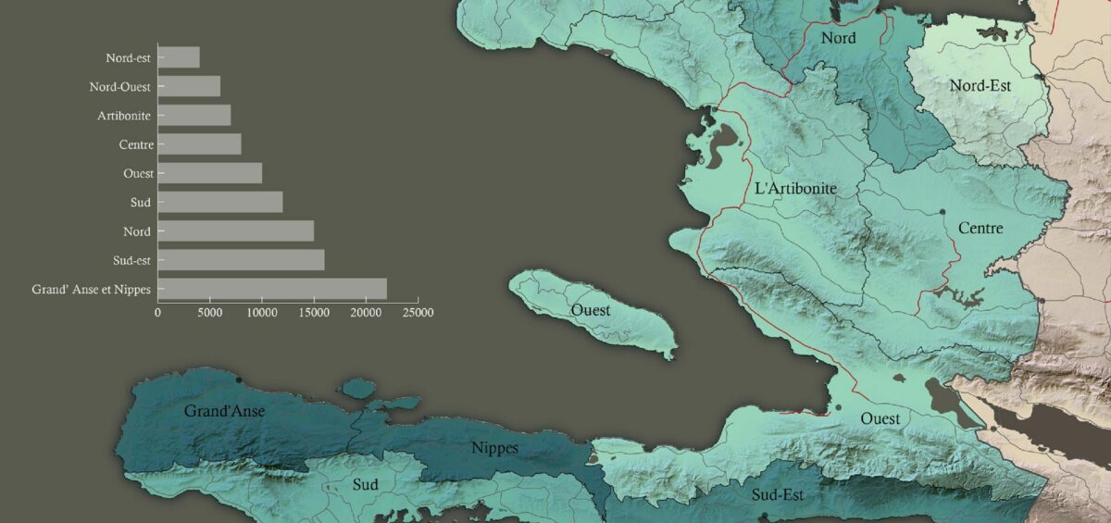The image size is (1111, 523).
Task: Click the Sud label on the chart axis
Action: tap(141, 203)
